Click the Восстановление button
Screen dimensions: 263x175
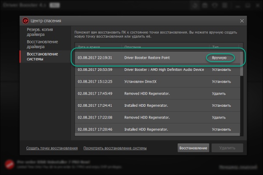[193, 148]
